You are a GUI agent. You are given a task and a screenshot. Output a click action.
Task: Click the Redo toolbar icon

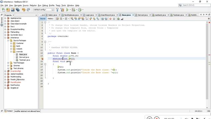point(28,10)
